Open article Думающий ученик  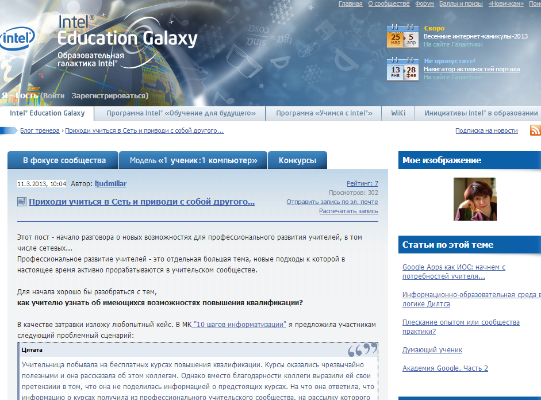(x=432, y=349)
